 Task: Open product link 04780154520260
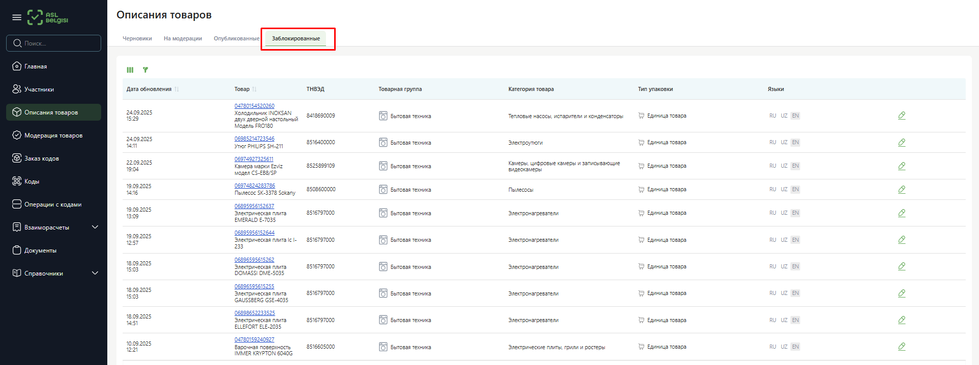click(x=254, y=106)
